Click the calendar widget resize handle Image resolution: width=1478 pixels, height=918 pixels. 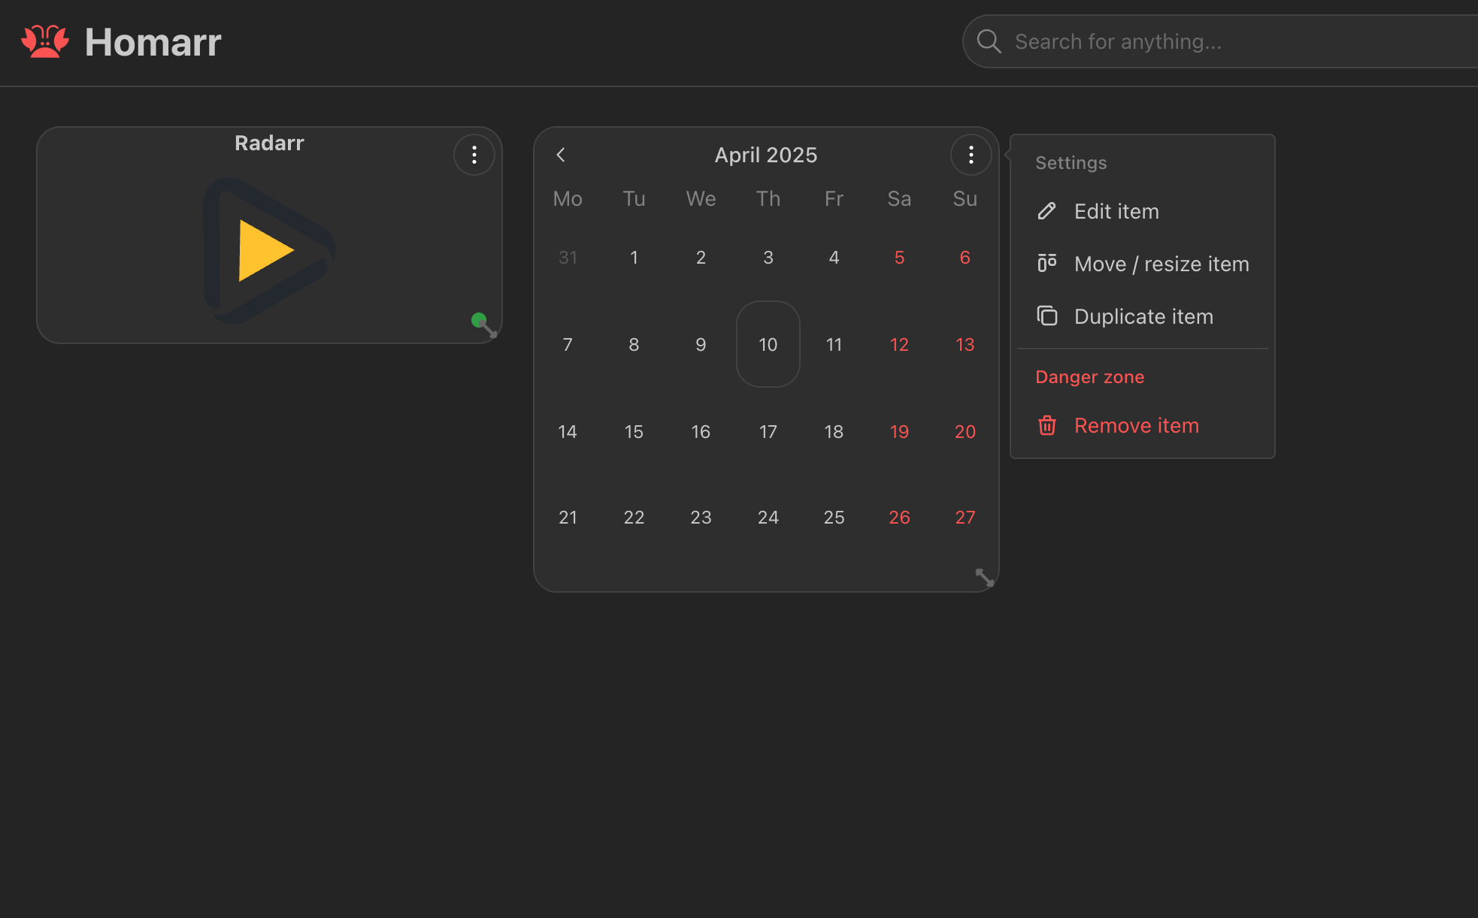[x=985, y=577]
